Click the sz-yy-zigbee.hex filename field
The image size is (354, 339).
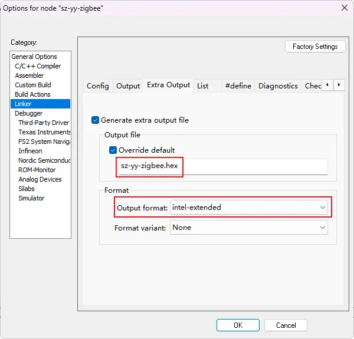pyautogui.click(x=222, y=167)
